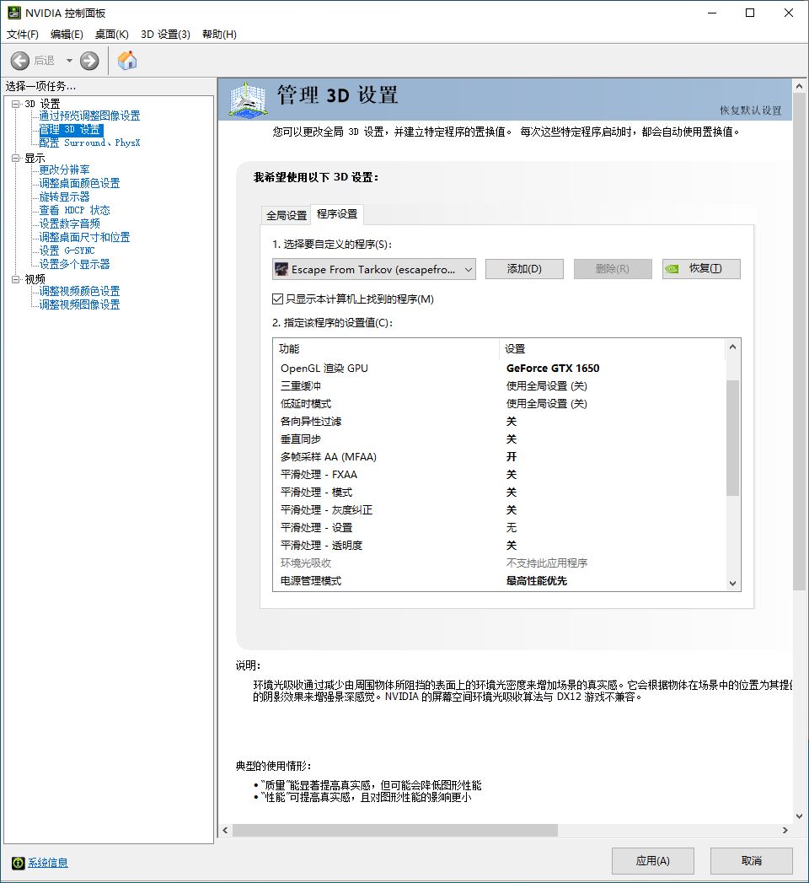Click the 电源管理模式 setting row
The width and height of the screenshot is (809, 883).
click(x=500, y=580)
